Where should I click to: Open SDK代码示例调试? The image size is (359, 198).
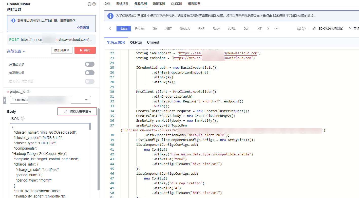328,29
